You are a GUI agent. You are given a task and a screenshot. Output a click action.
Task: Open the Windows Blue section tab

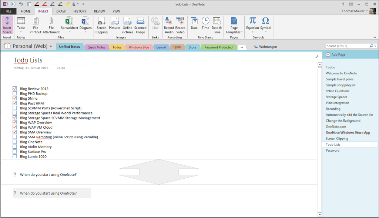pyautogui.click(x=139, y=47)
